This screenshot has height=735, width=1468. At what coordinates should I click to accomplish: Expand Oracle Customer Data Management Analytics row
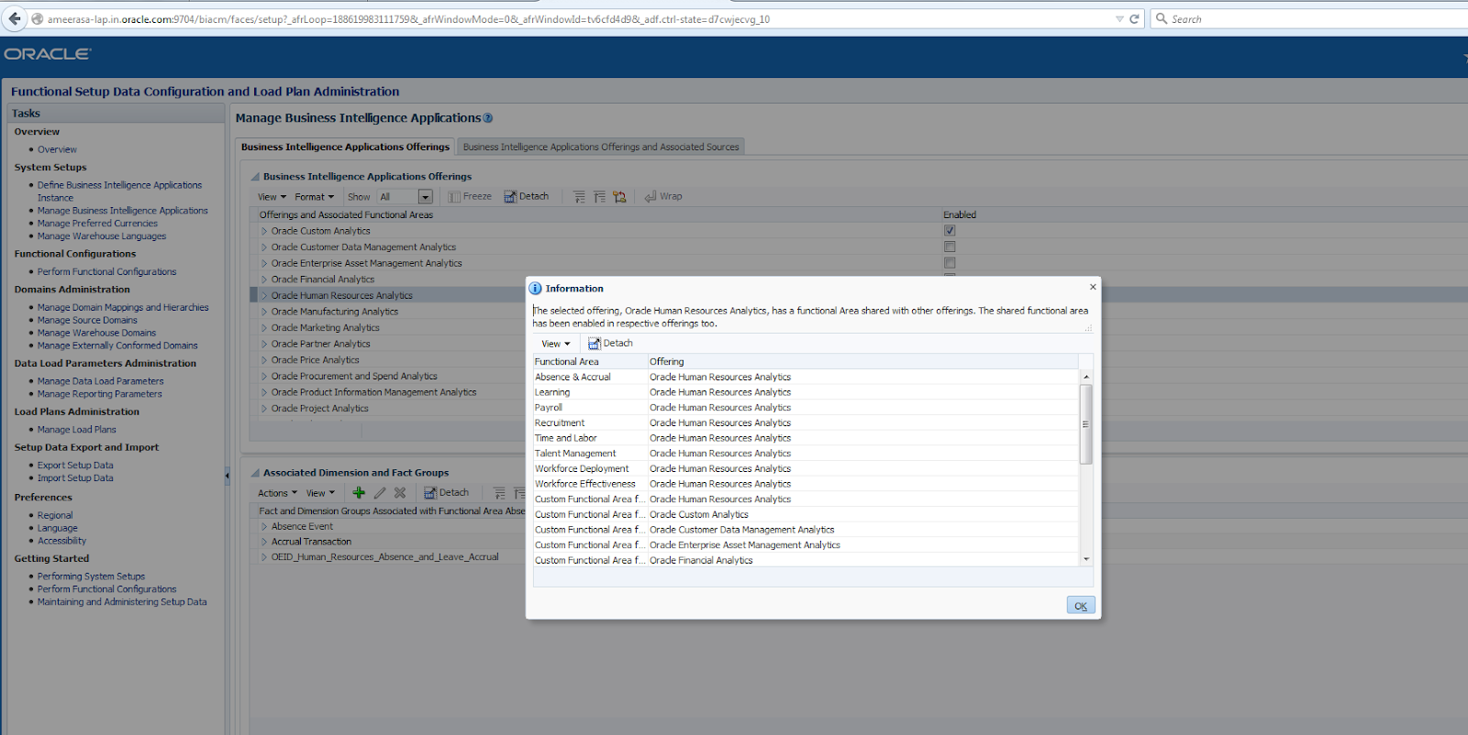point(264,247)
